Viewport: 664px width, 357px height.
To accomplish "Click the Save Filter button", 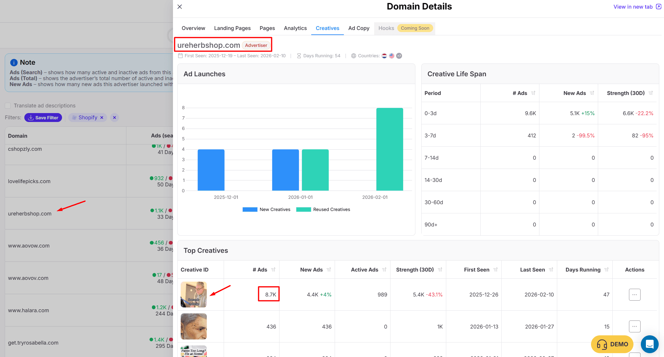I will (43, 118).
